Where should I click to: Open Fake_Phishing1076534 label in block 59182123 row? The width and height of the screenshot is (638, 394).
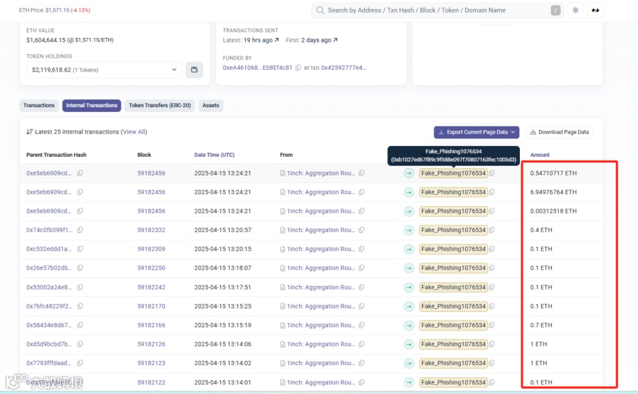pos(453,363)
